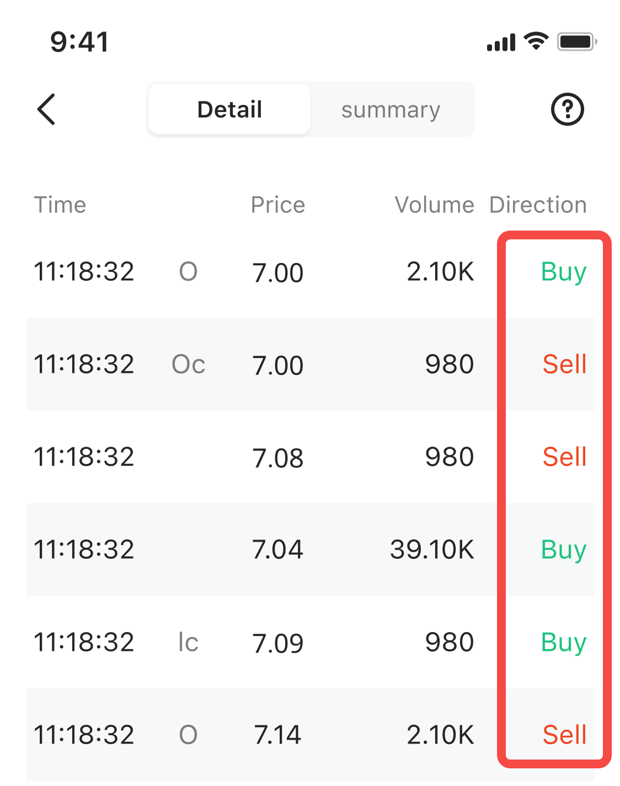Open the help question mark icon
The height and width of the screenshot is (786, 620).
pos(567,109)
